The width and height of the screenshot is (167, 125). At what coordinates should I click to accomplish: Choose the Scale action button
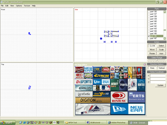tap(161, 50)
